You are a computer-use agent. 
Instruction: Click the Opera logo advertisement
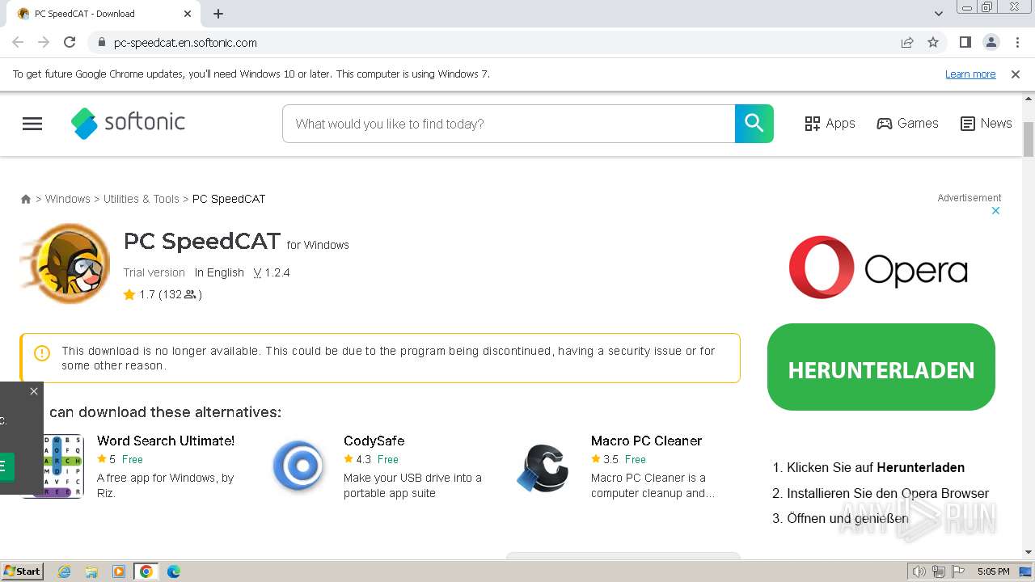(x=878, y=268)
